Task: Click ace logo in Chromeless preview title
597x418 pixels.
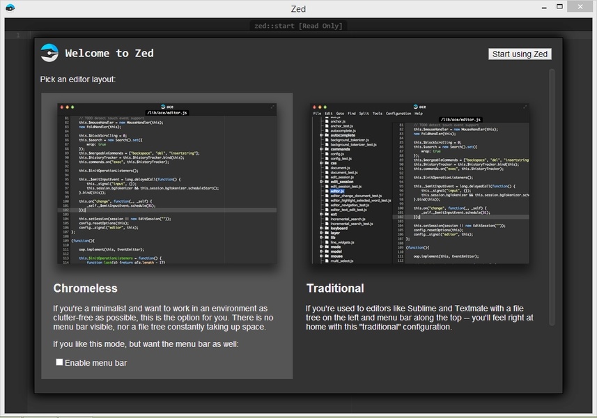Action: click(x=162, y=107)
